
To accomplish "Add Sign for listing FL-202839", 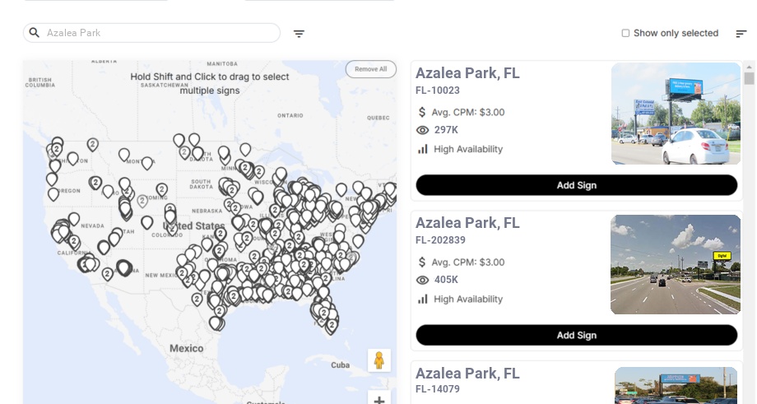I will pos(576,335).
